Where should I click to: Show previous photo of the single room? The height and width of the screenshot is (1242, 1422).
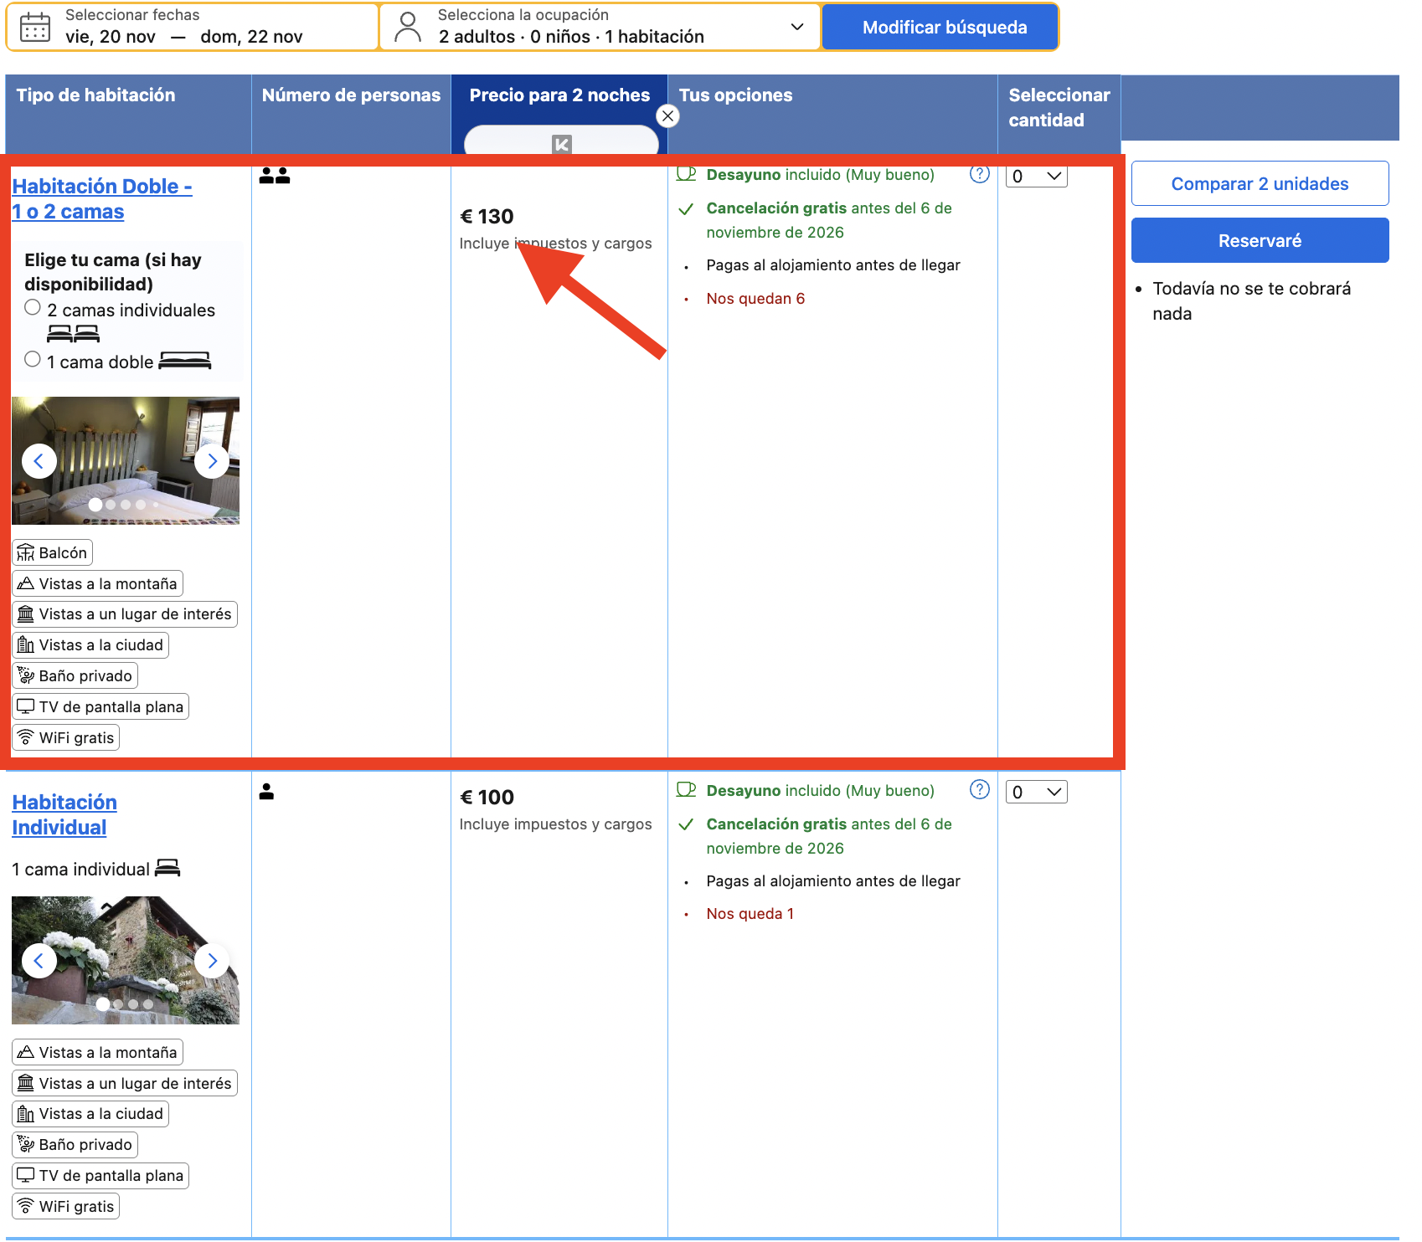pos(39,960)
